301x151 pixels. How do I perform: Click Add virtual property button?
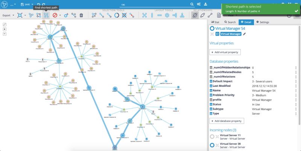tap(225, 52)
